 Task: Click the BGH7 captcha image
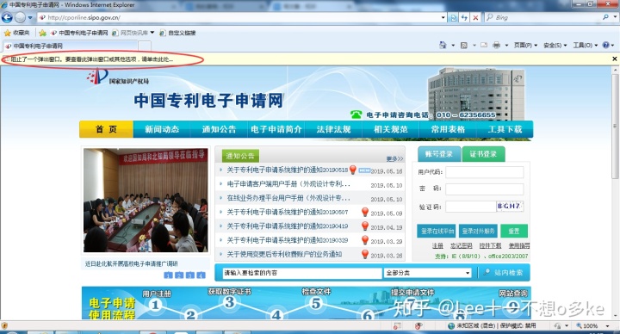point(510,207)
